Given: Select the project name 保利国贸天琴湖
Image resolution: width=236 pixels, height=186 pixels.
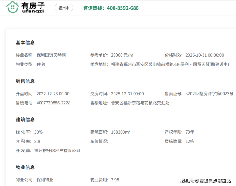Looking at the screenshot, I should [x=51, y=55].
